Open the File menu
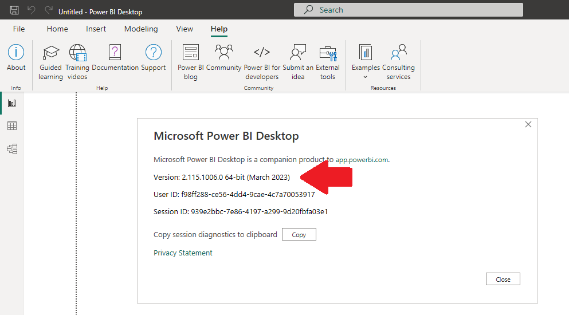Screen dimensions: 569x315 click(19, 29)
